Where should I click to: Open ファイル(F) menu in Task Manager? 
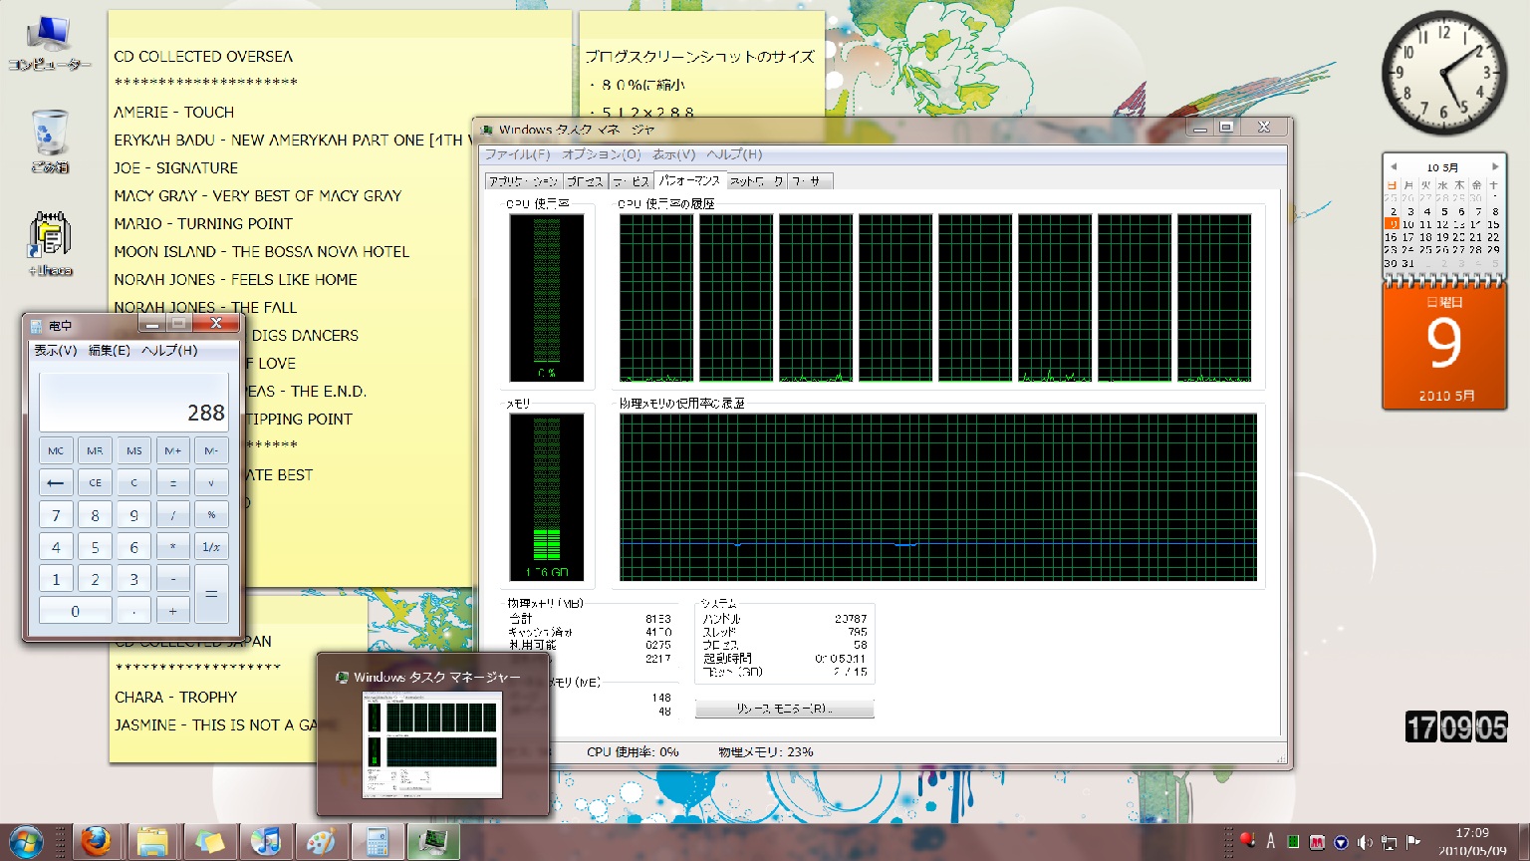pos(516,154)
